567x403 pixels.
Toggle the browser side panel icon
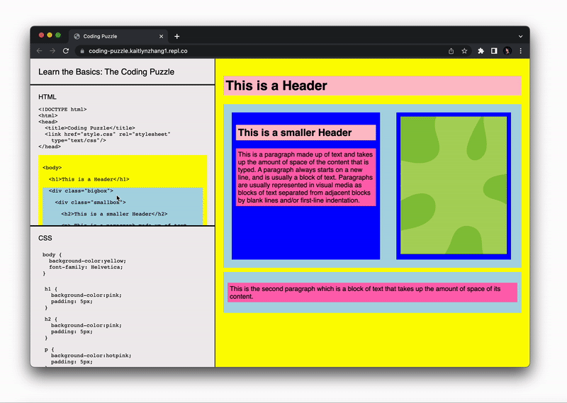(494, 51)
